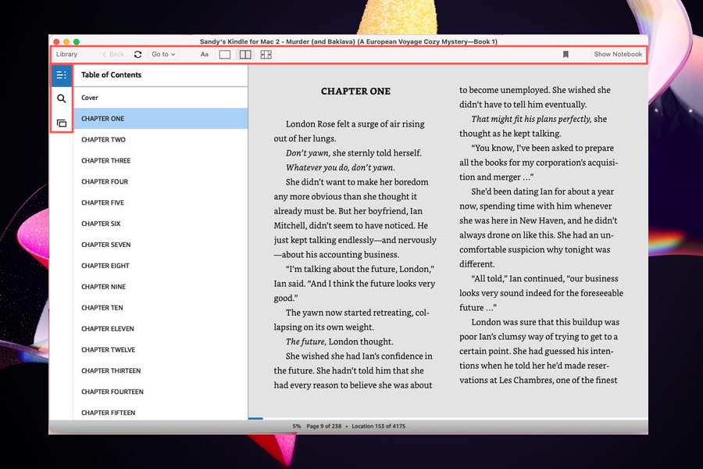Switch to the grid page view
The width and height of the screenshot is (703, 469).
point(266,55)
